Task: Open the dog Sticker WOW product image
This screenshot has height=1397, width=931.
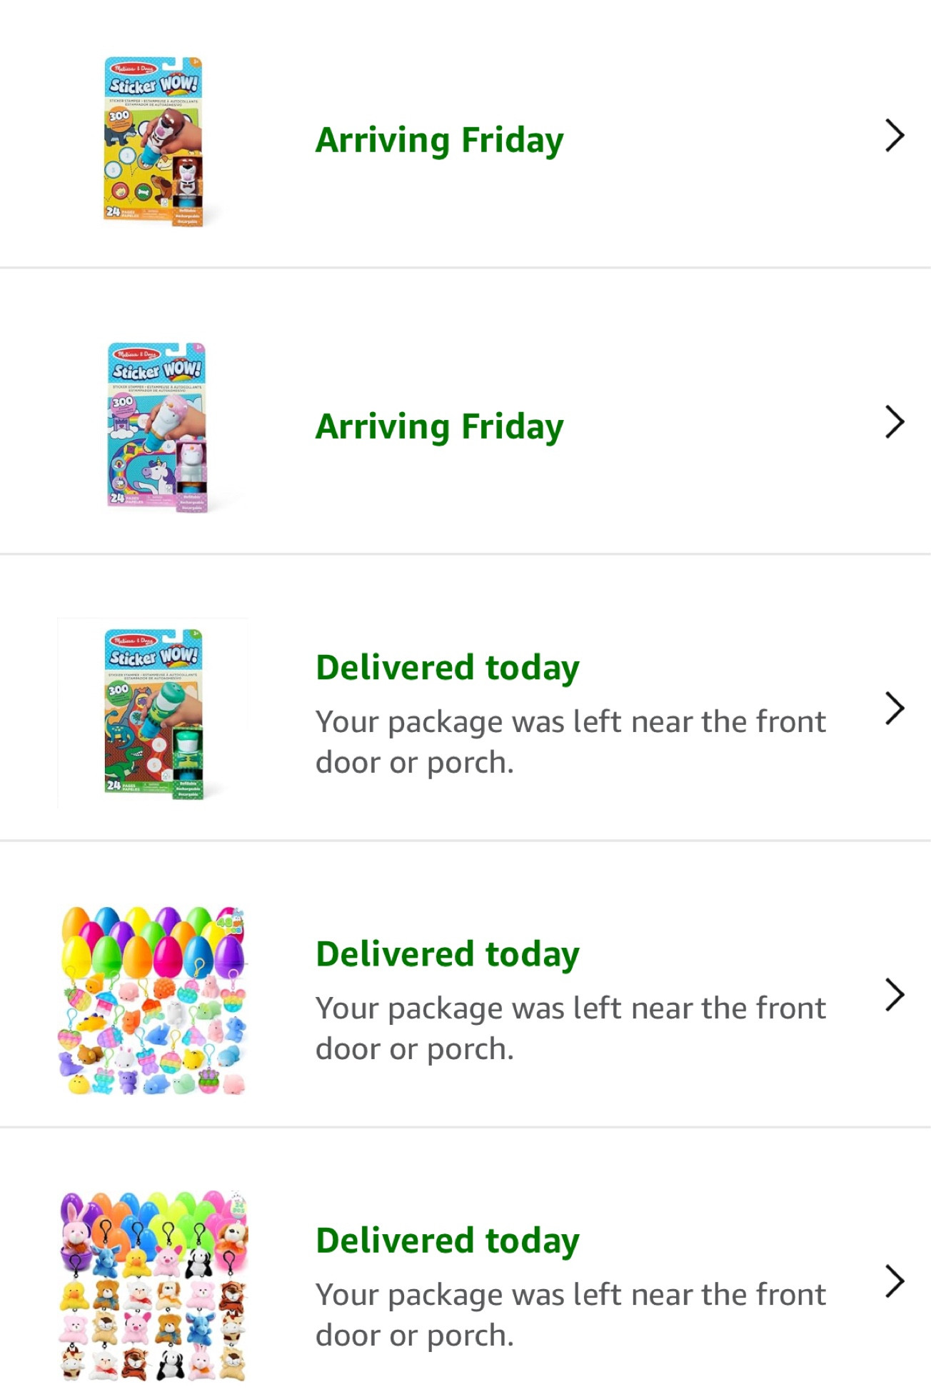Action: (154, 141)
